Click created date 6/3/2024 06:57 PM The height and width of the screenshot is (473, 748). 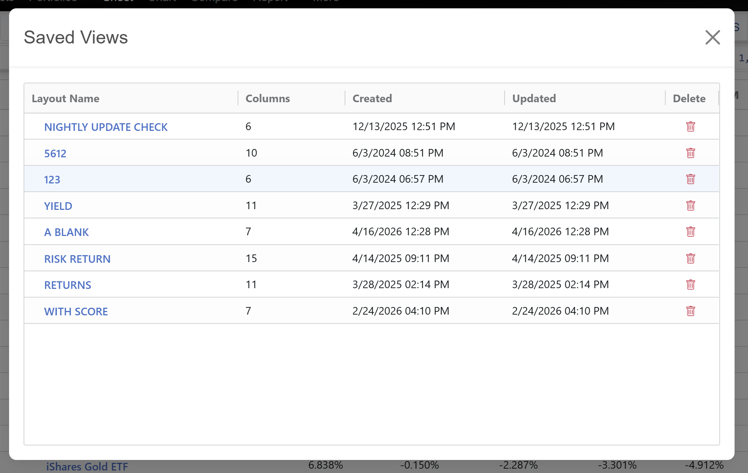point(398,179)
